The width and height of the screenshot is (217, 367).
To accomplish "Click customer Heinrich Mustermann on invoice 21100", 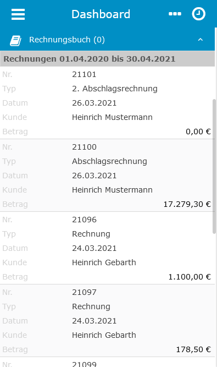I will pos(112,190).
